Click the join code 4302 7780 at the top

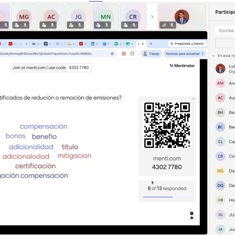[79, 68]
